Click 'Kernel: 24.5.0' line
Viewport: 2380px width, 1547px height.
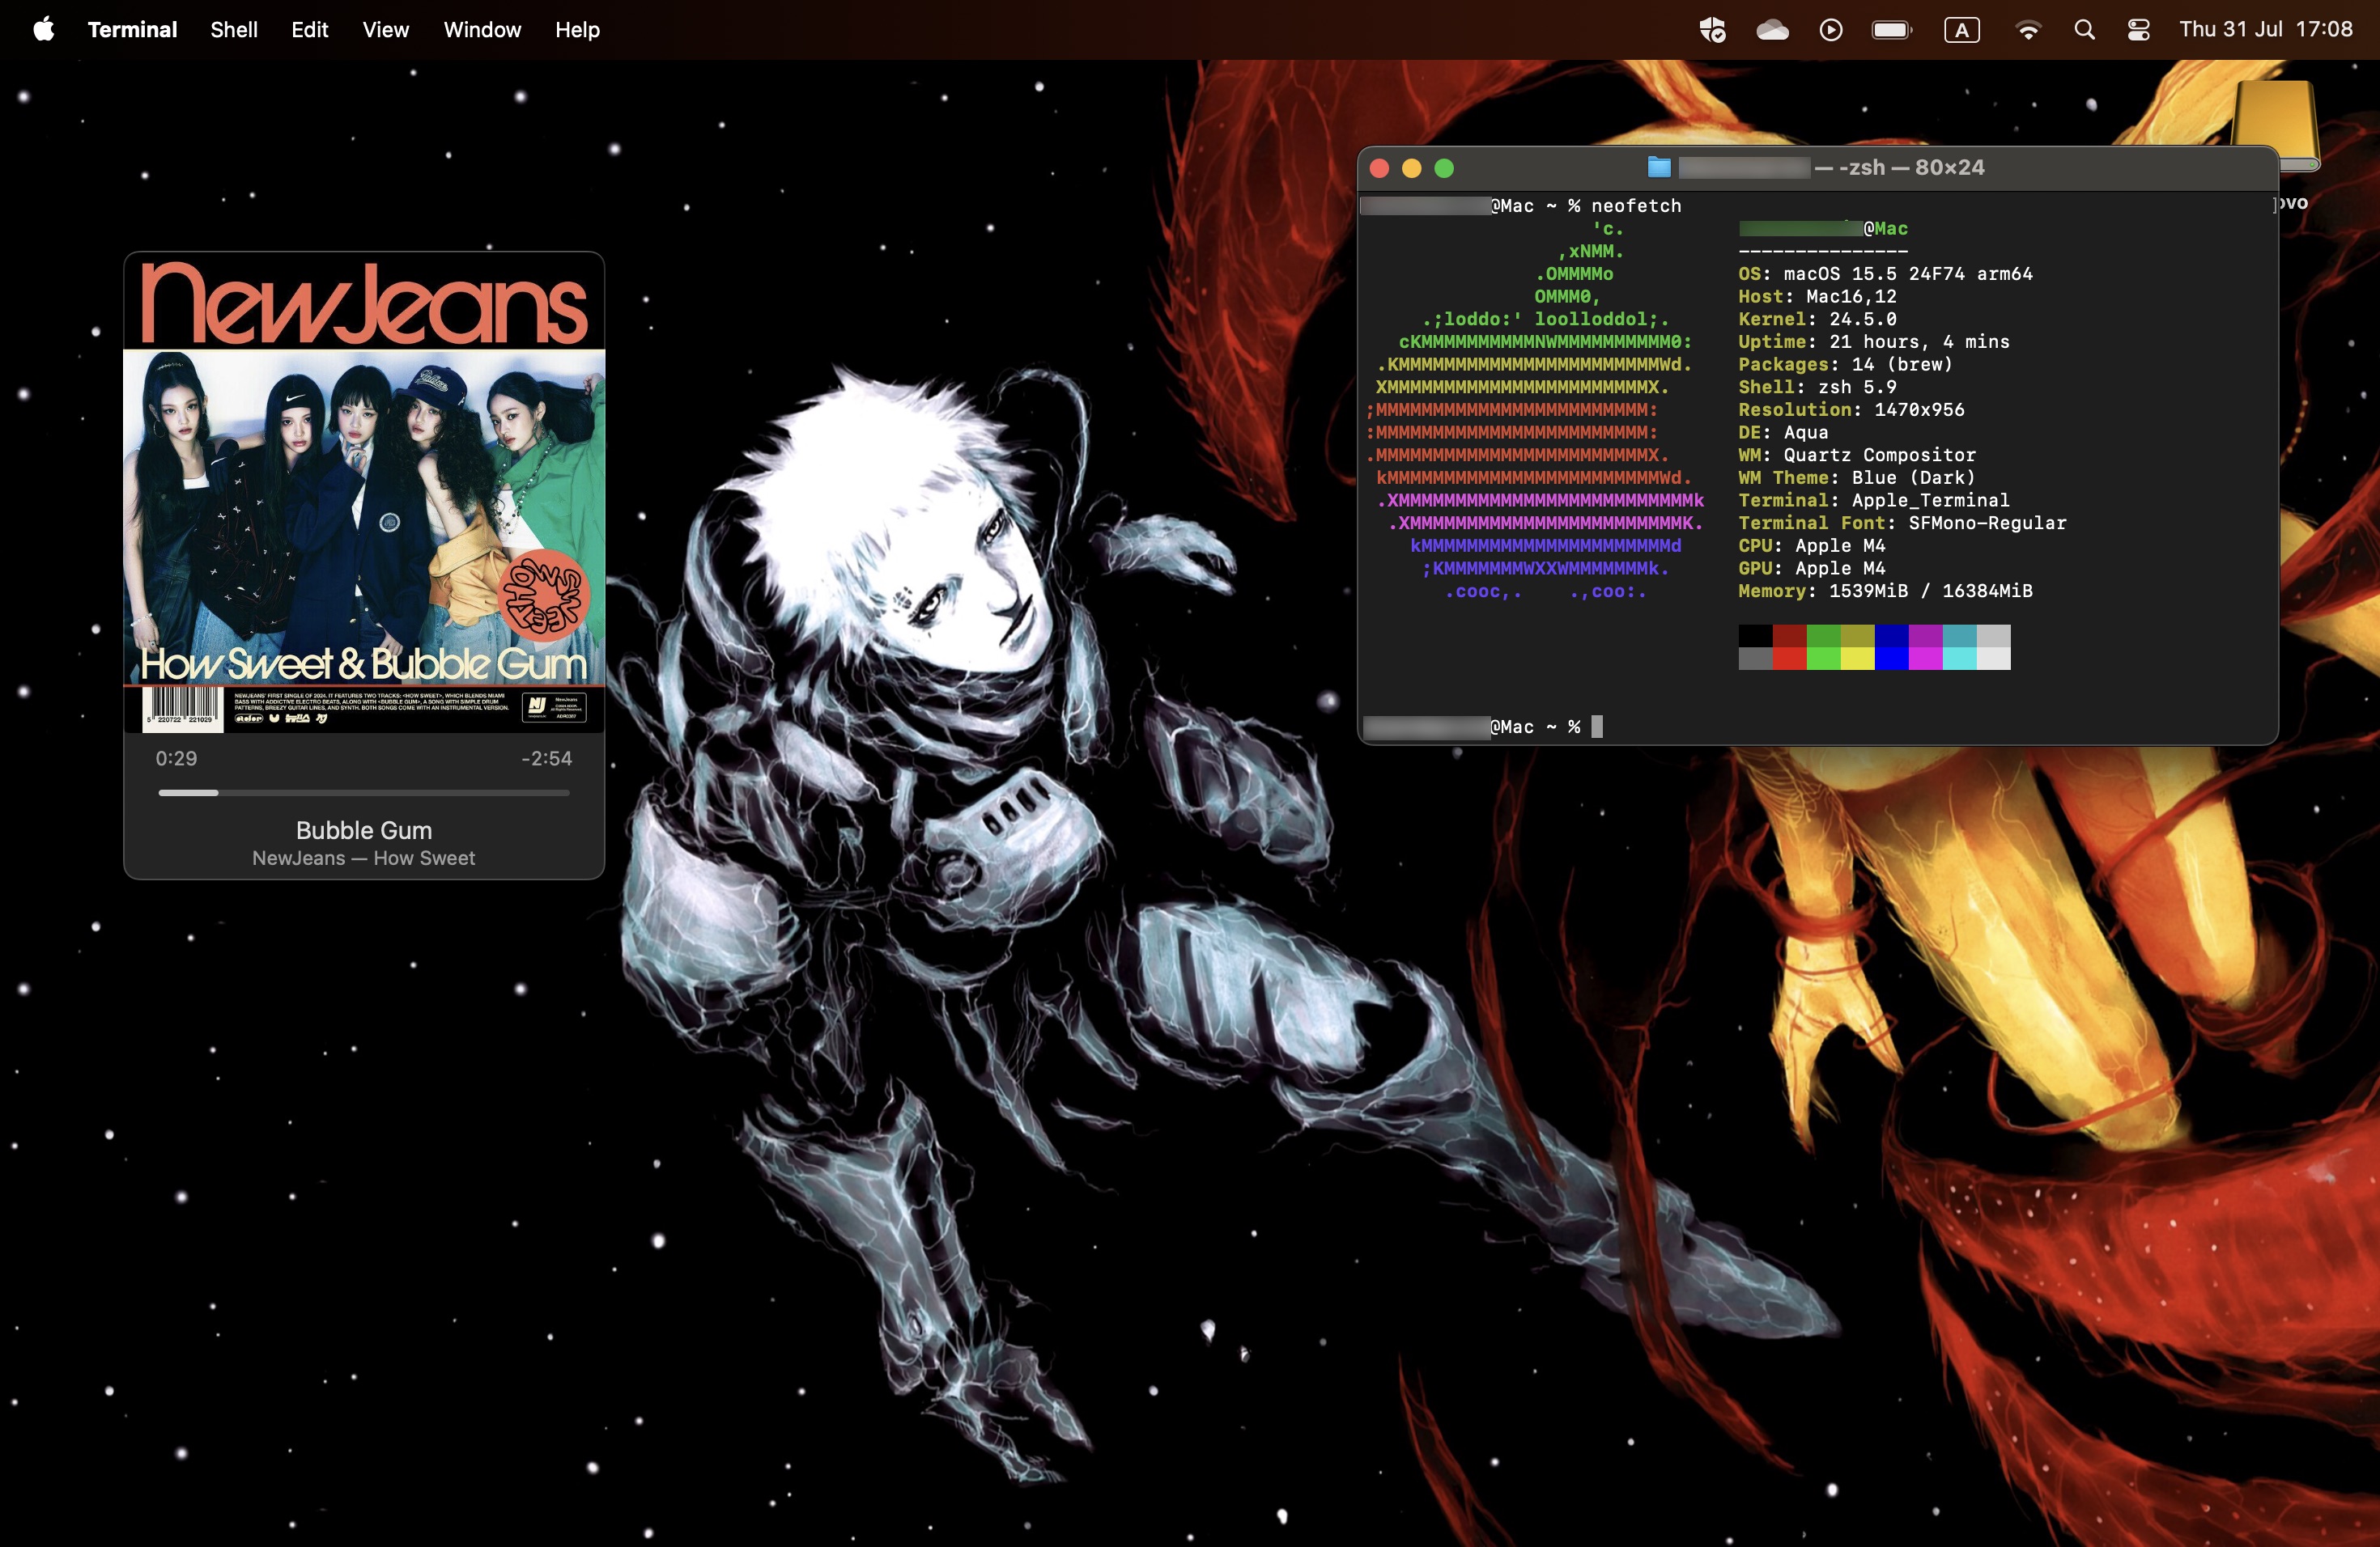tap(1817, 319)
